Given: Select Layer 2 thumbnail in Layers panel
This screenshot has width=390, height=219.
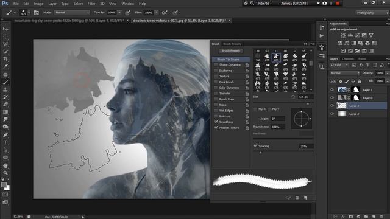Looking at the screenshot, I should pos(342,114).
